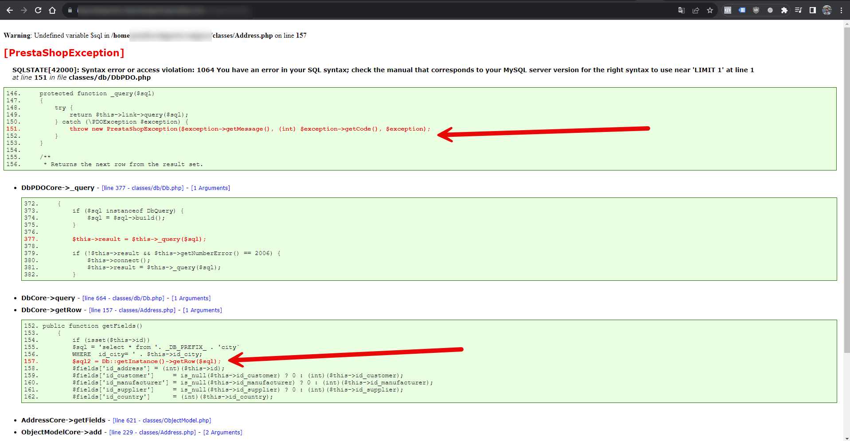Open 'line 157 - classes/Address.php' trace link
This screenshot has width=850, height=441.
pyautogui.click(x=132, y=310)
